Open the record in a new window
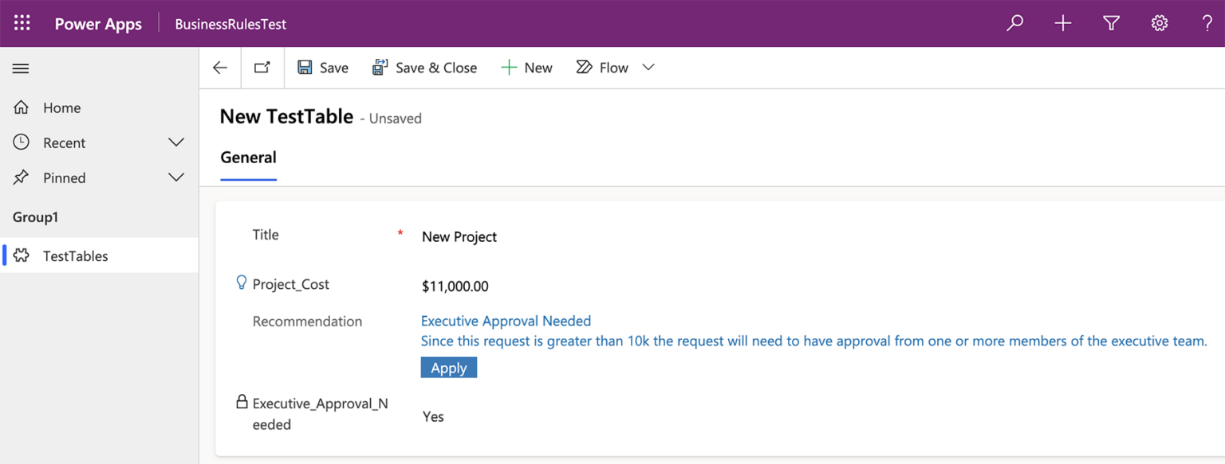Screen dimensions: 1225x464 (x=262, y=67)
